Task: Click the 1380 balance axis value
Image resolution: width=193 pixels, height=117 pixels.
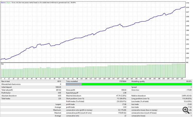Action: point(187,30)
